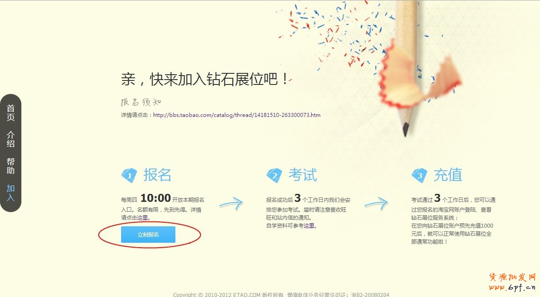Viewport: 540px width, 297px height.
Task: Click the 货源批发网 watermark logo
Action: (513, 281)
